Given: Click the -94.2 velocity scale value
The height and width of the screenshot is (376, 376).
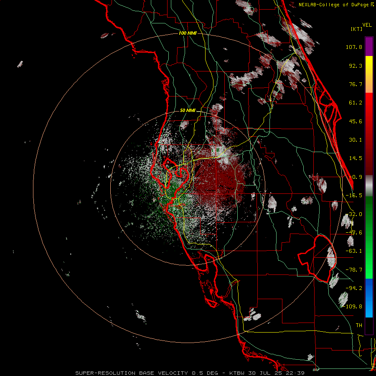Looking at the screenshot, I should point(354,288).
